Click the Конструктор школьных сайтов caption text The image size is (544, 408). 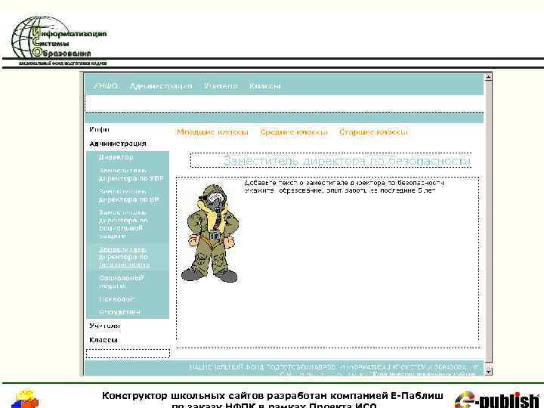click(273, 400)
